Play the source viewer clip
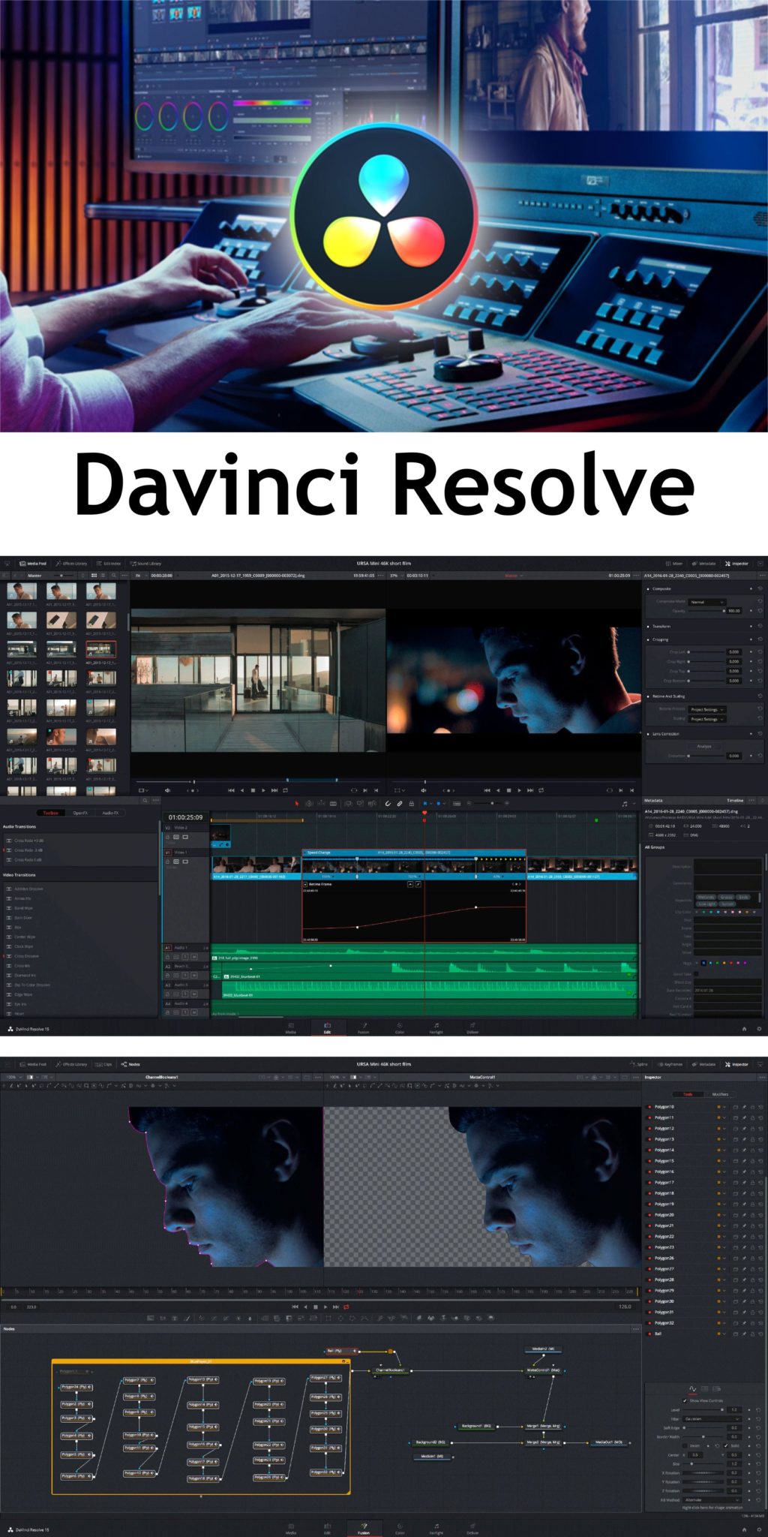768x1537 pixels. click(263, 790)
